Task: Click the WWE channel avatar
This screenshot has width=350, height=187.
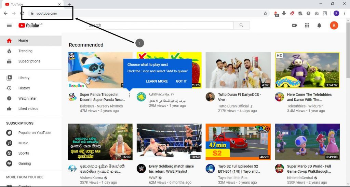Action: click(x=141, y=169)
